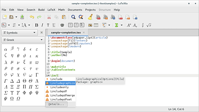
Task: Click the Details... button
Action: tap(56, 104)
